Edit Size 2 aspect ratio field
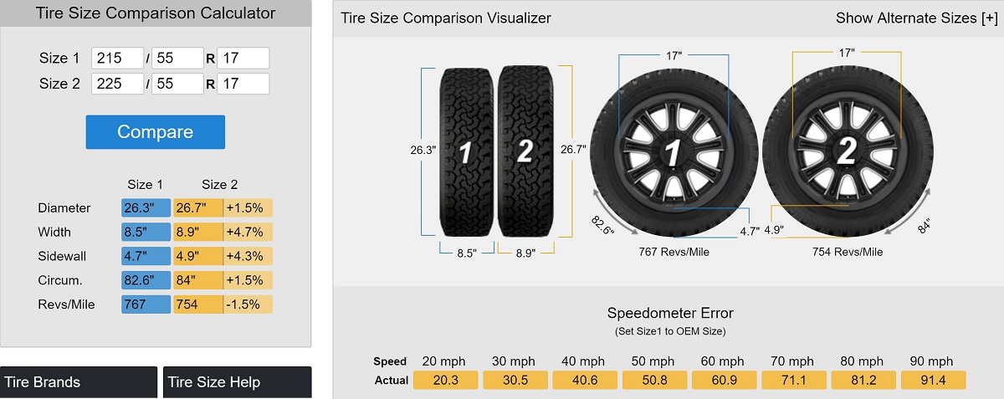 [177, 84]
